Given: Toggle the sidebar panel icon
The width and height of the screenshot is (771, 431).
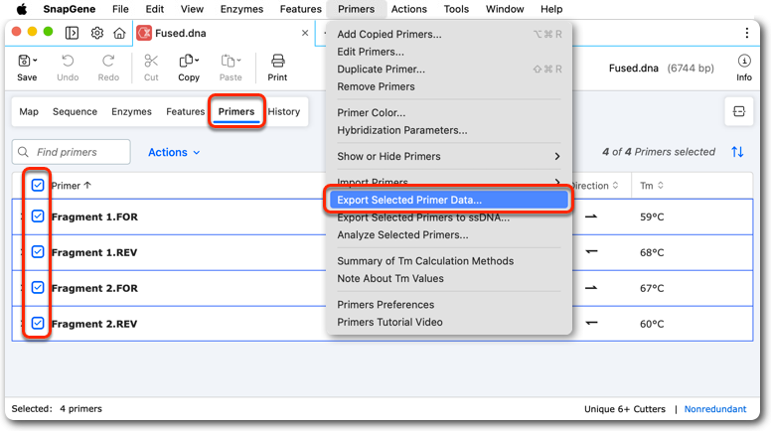Looking at the screenshot, I should point(72,33).
